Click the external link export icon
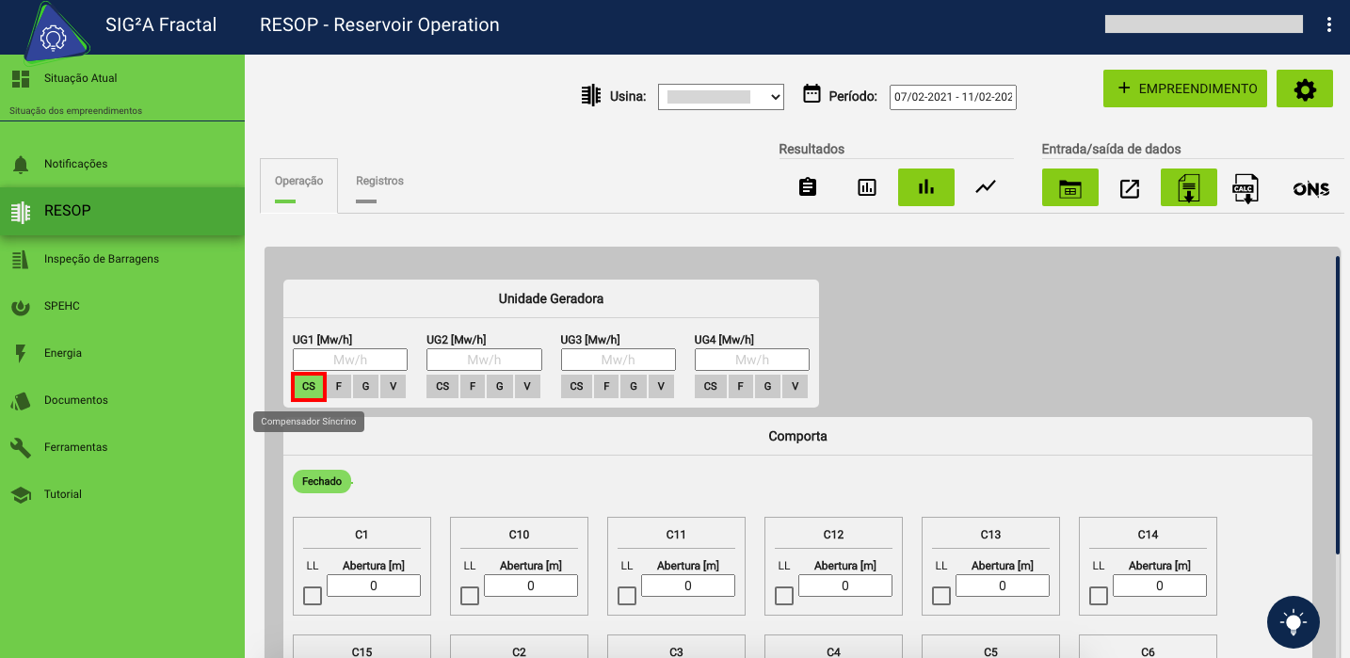The width and height of the screenshot is (1350, 658). (1130, 188)
